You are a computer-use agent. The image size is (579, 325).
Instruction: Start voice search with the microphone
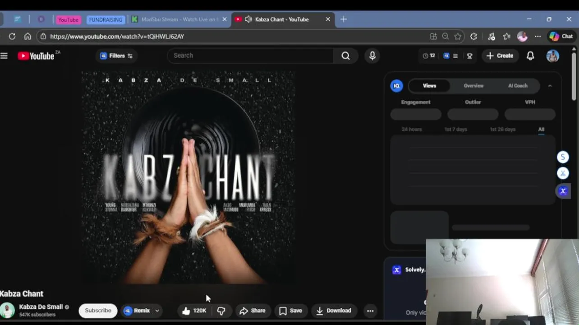372,56
